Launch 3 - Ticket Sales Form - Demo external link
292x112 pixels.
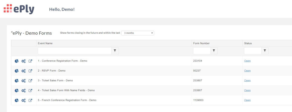(x=30, y=81)
